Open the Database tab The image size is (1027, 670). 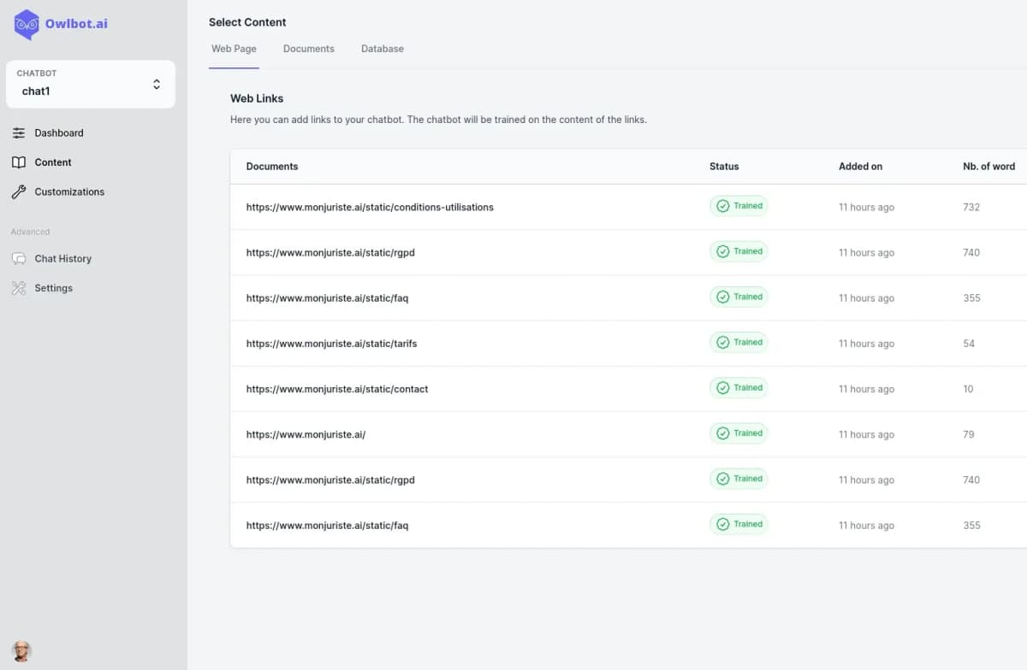(x=382, y=49)
